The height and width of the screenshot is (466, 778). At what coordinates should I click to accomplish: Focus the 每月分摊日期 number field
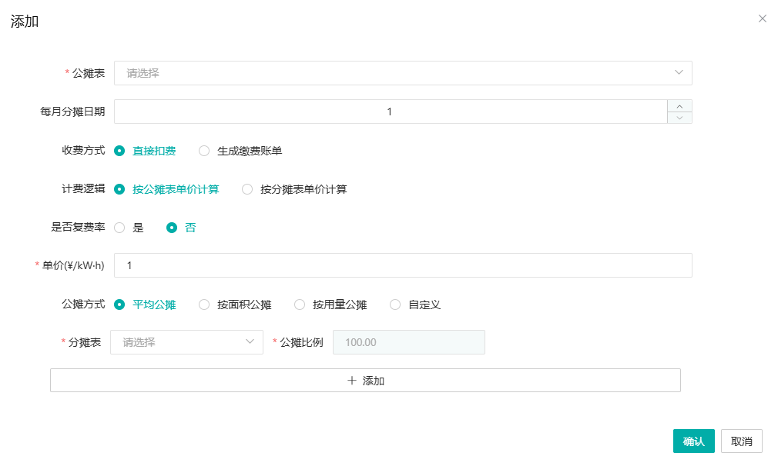390,112
